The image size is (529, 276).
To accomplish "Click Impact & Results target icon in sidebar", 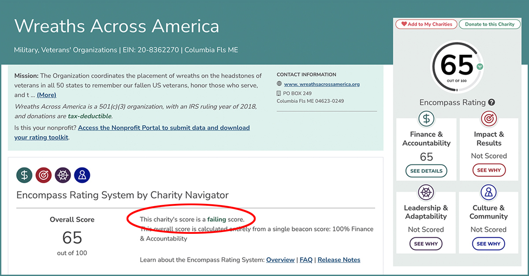I will click(x=488, y=118).
